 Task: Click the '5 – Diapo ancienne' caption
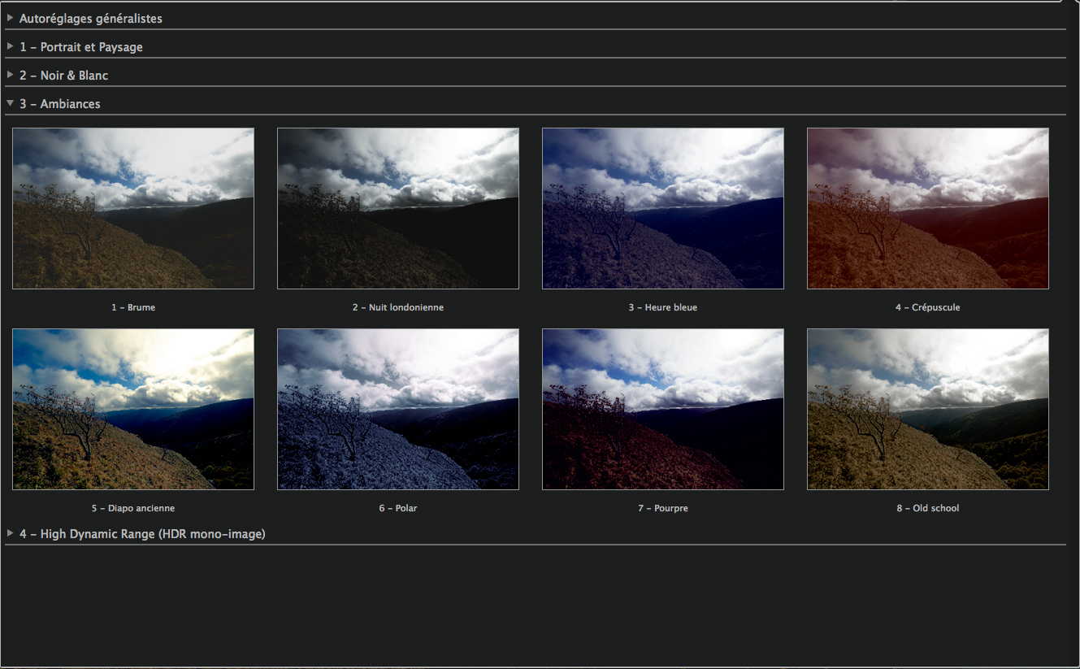tap(133, 508)
